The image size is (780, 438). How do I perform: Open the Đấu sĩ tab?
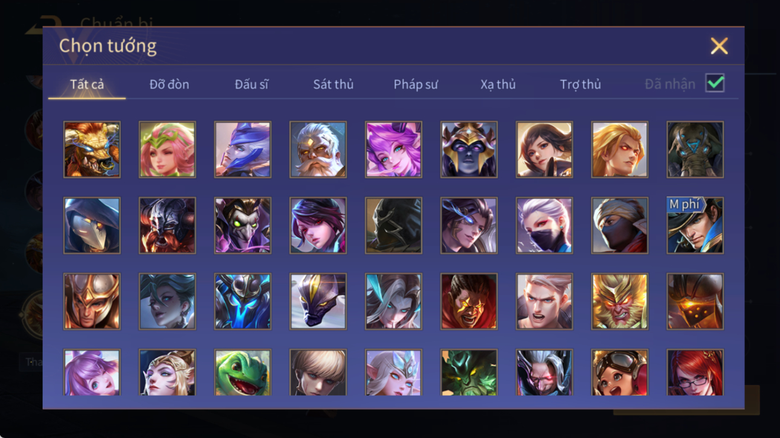tap(251, 84)
